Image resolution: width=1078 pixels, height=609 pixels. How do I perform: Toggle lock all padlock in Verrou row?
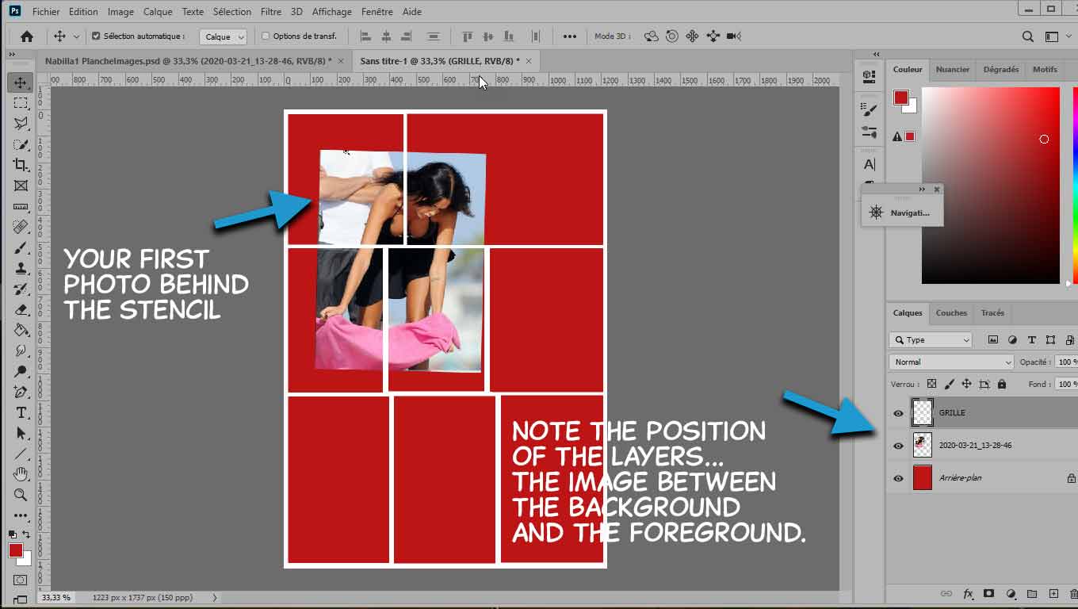tap(1002, 384)
